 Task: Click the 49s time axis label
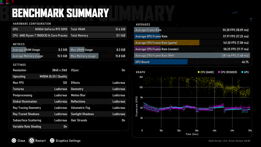[x=232, y=131]
